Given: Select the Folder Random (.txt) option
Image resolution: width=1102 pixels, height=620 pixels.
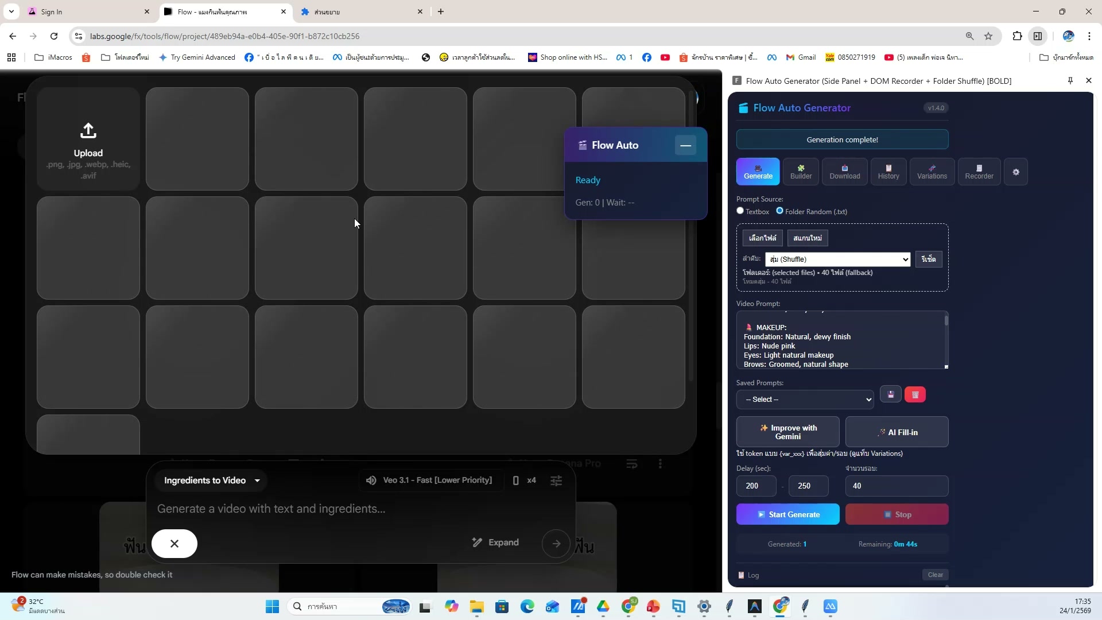Looking at the screenshot, I should coord(779,211).
